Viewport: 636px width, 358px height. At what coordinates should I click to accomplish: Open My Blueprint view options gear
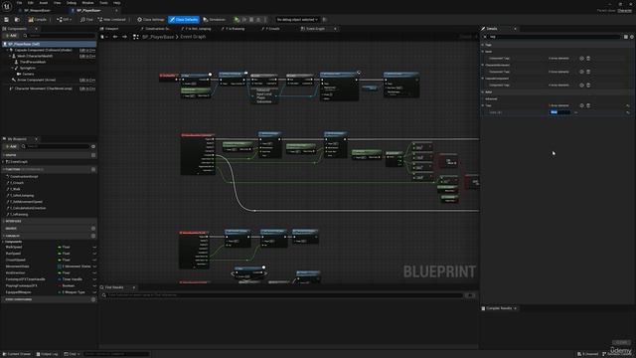93,146
